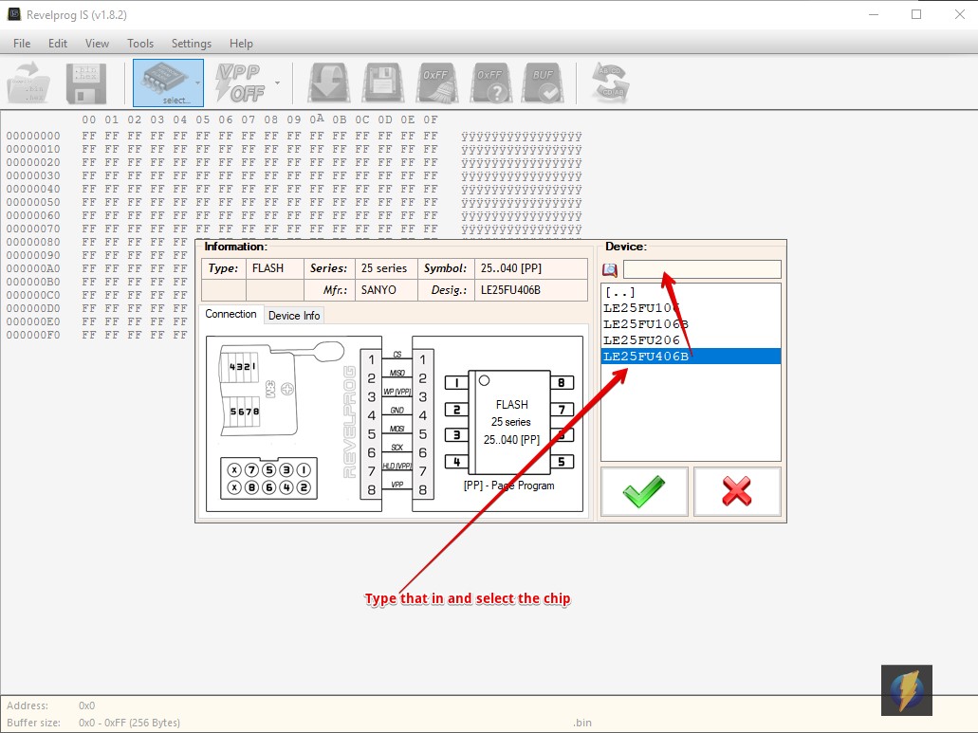Open the View menu

click(x=97, y=43)
